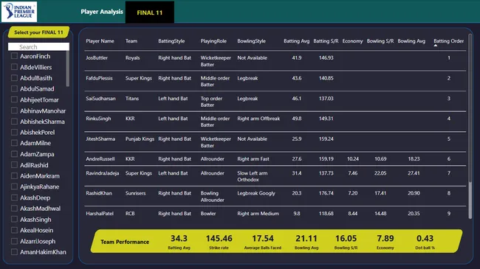
Task: Check the AkashSingh box
Action: coord(14,220)
